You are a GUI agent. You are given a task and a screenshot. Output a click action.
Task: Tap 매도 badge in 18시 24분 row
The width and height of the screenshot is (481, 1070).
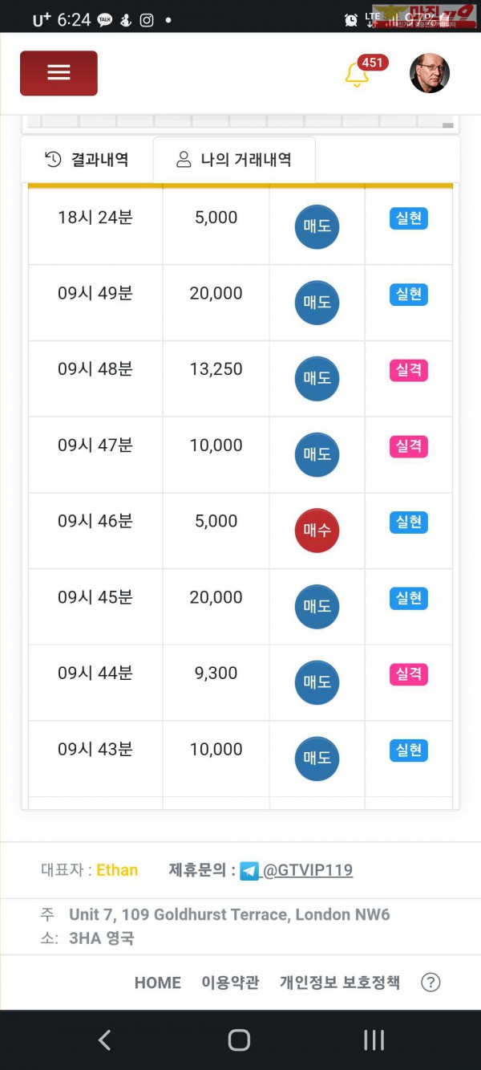(317, 227)
